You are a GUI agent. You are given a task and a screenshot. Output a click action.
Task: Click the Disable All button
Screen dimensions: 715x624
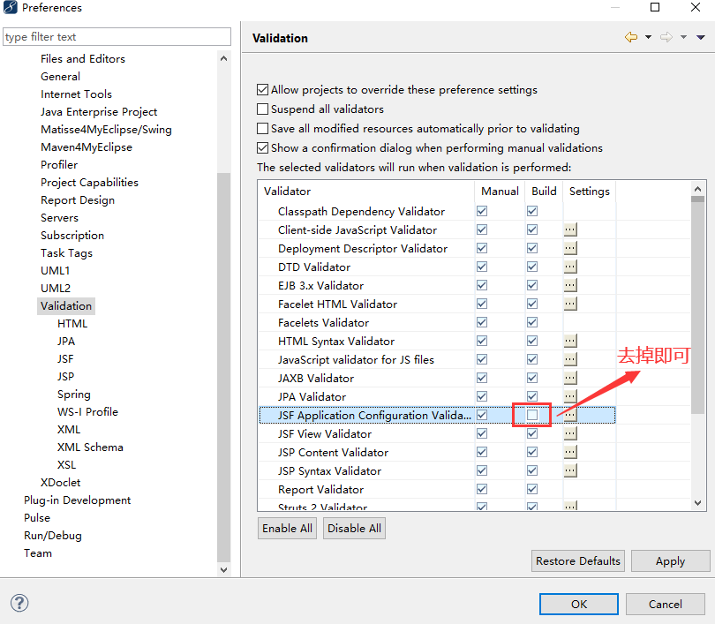354,529
